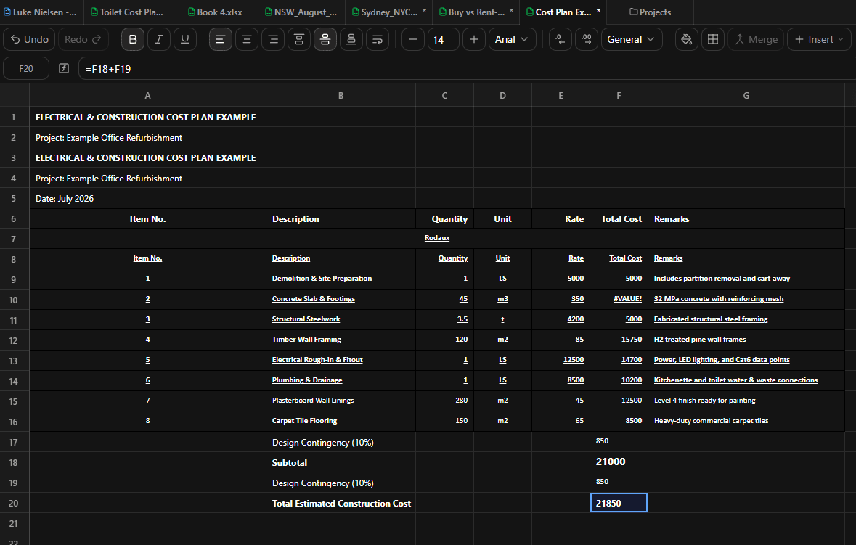856x545 pixels.
Task: Select the Date: July 2026 cell
Action: (x=147, y=199)
